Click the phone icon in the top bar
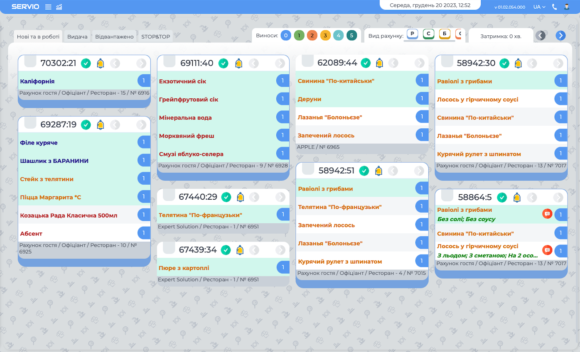 pyautogui.click(x=555, y=7)
